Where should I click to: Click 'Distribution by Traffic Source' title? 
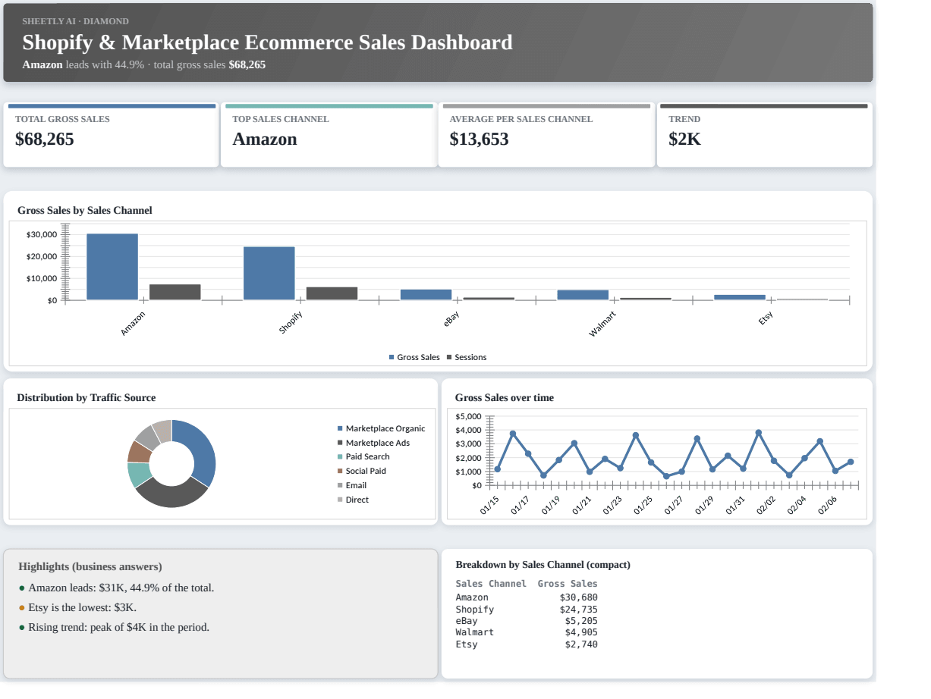(x=86, y=398)
